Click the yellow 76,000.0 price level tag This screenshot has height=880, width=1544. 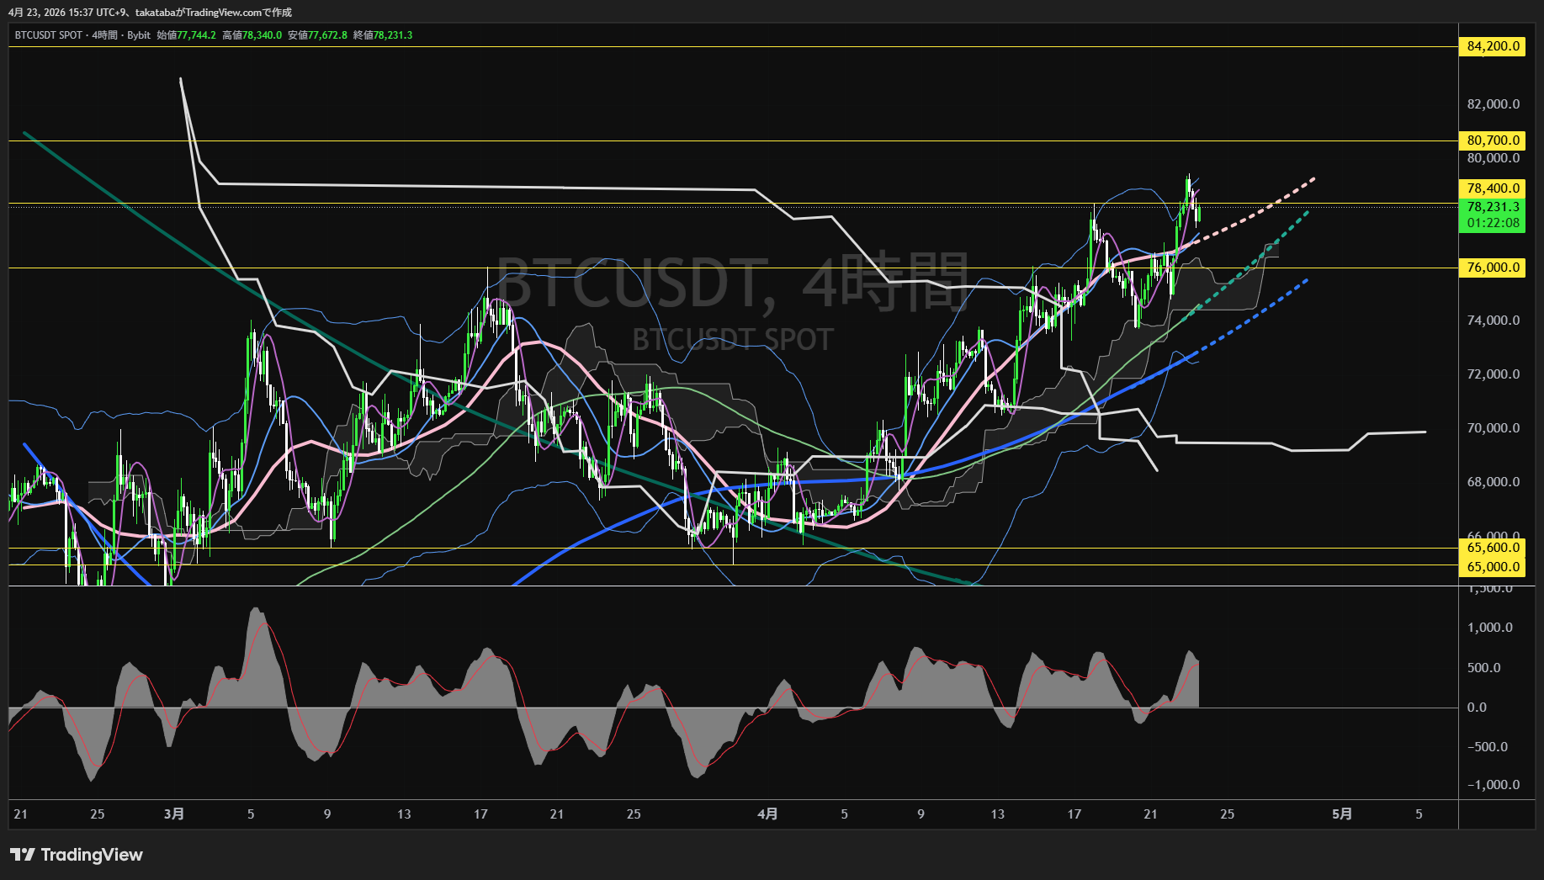[x=1492, y=268]
